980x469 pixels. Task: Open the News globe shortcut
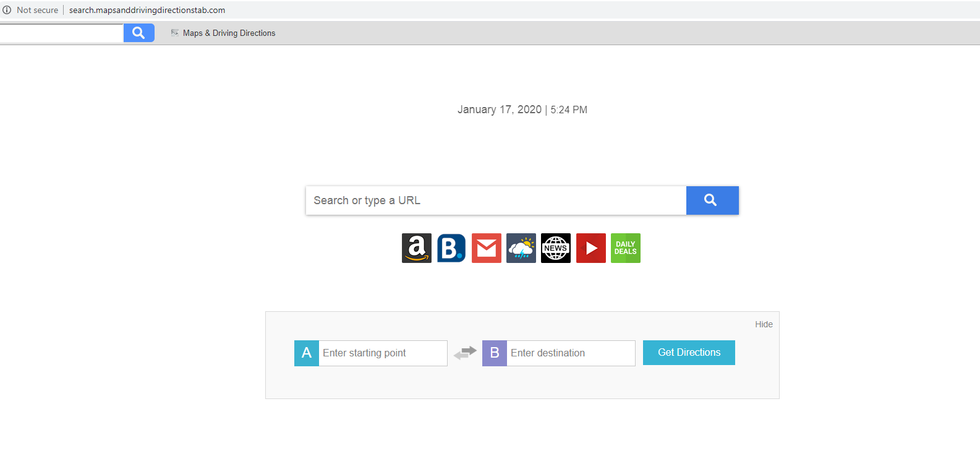556,248
